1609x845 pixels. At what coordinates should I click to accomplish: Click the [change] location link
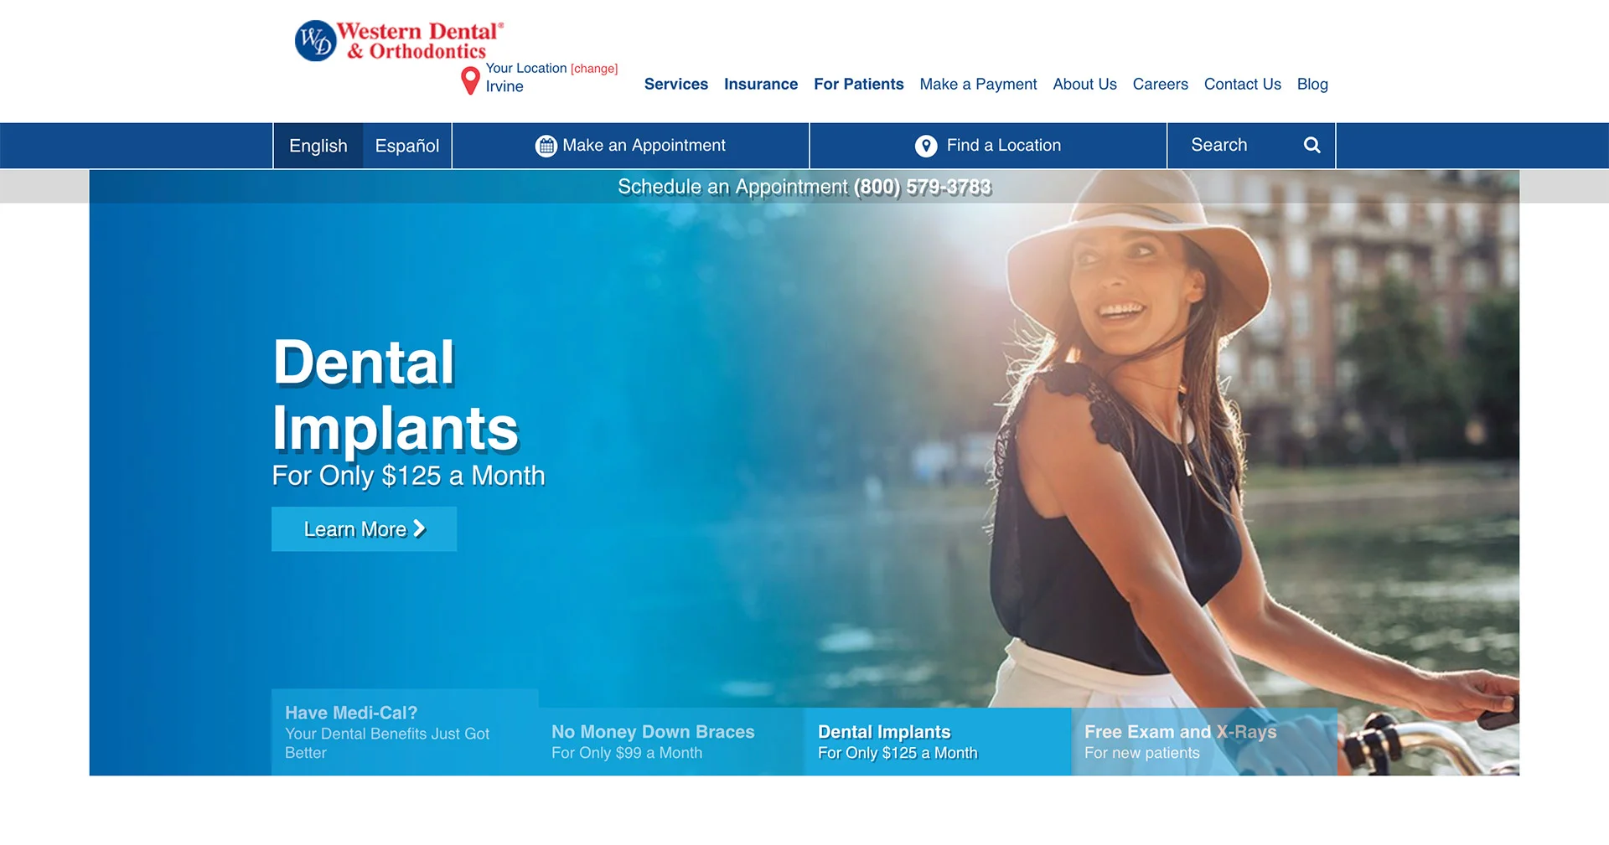[594, 69]
